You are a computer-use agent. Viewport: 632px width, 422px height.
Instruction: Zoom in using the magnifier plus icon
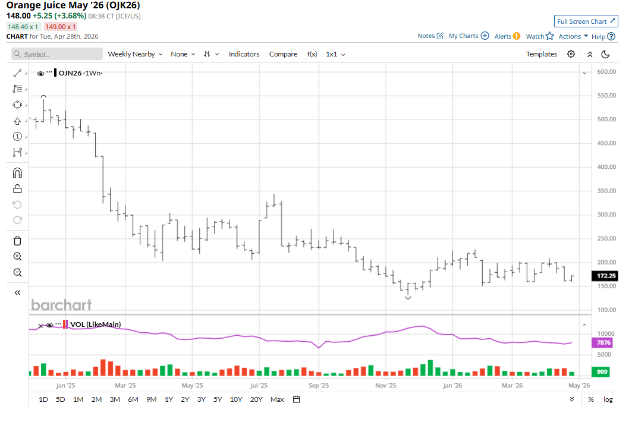17,257
